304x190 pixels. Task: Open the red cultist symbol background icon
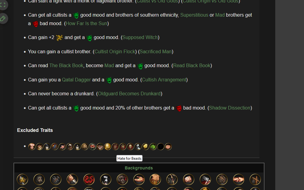tap(89, 179)
